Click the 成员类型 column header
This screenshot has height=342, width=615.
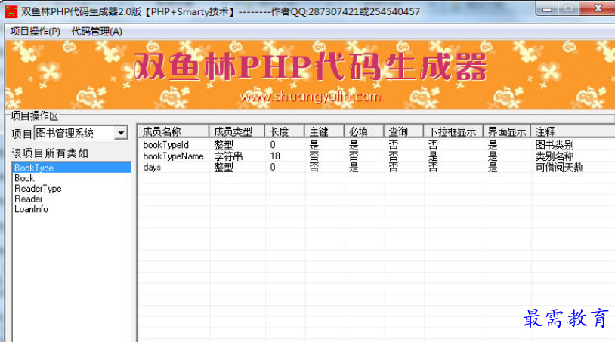point(237,131)
